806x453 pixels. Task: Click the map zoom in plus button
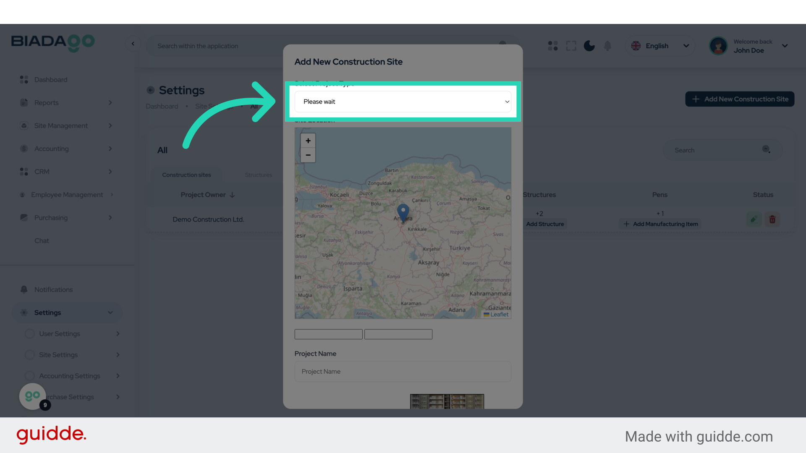point(308,141)
